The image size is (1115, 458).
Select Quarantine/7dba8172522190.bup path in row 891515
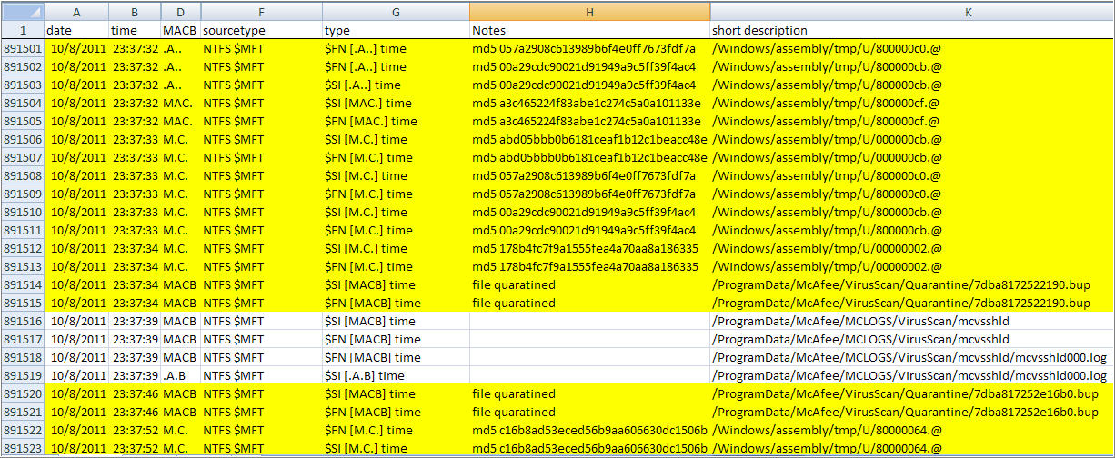pos(910,303)
